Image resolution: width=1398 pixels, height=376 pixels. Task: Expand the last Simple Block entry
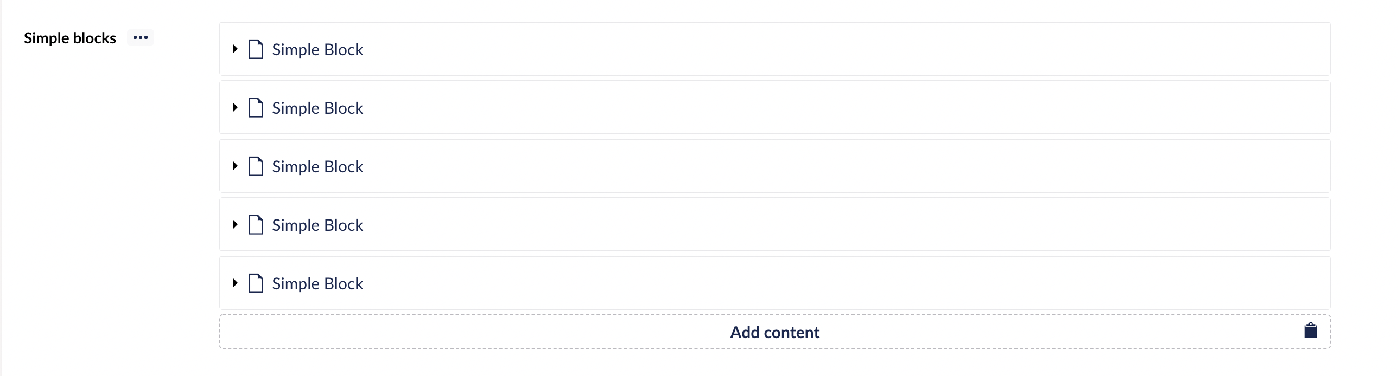[236, 282]
